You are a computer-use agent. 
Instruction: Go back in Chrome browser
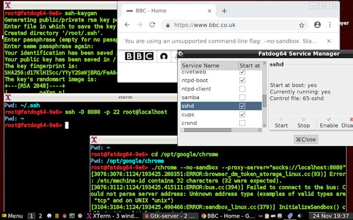click(x=127, y=25)
